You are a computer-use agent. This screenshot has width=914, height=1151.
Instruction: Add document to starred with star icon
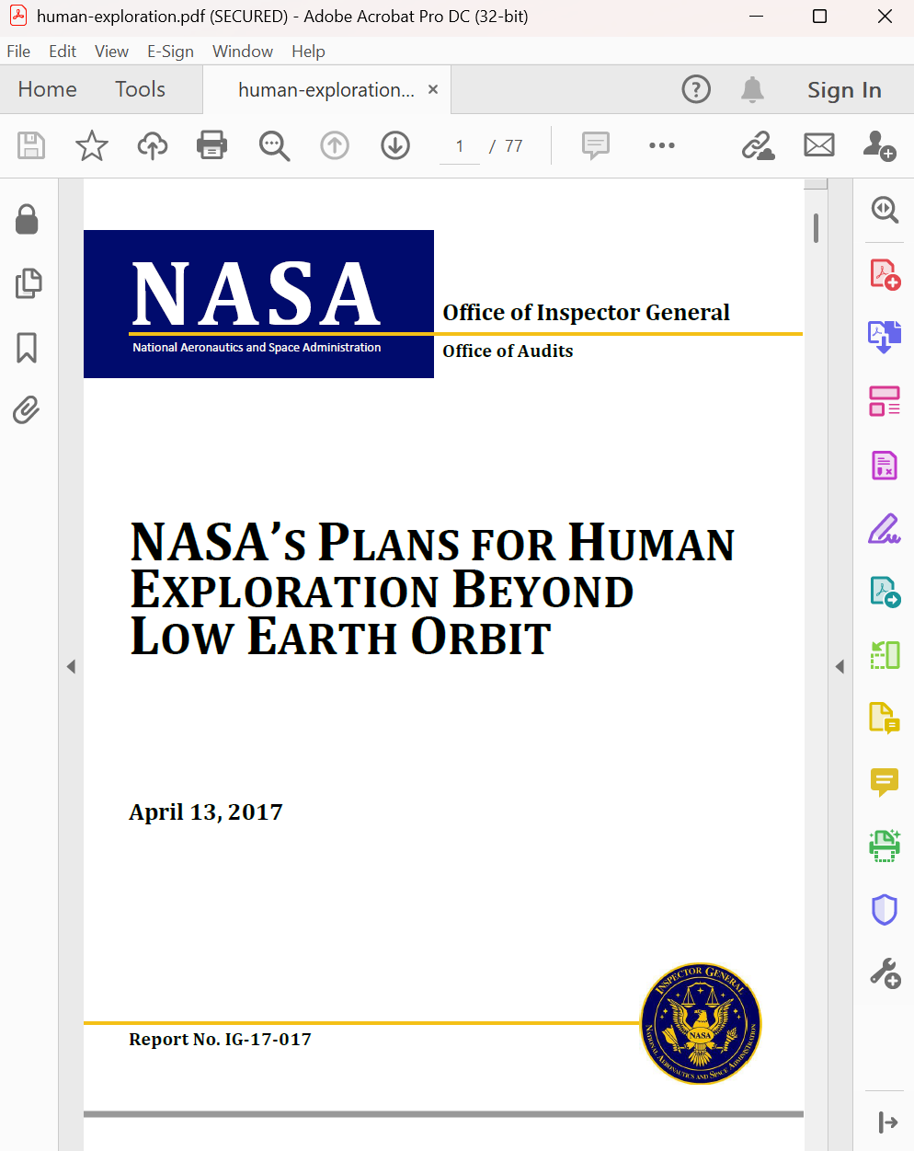coord(91,145)
